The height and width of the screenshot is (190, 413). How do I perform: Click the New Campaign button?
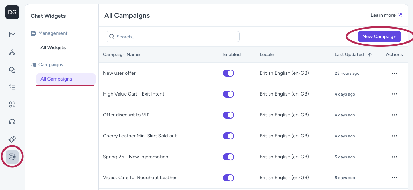pyautogui.click(x=379, y=37)
